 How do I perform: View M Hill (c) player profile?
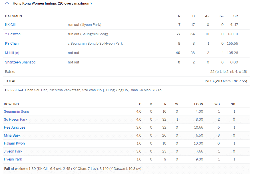click(12, 53)
